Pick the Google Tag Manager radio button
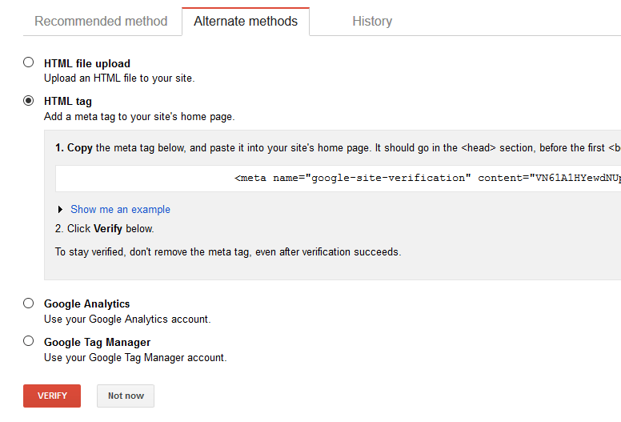This screenshot has width=621, height=422. [29, 341]
